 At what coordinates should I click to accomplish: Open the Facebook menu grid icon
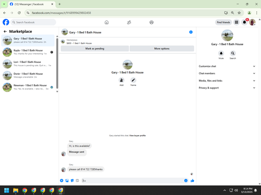(x=236, y=22)
